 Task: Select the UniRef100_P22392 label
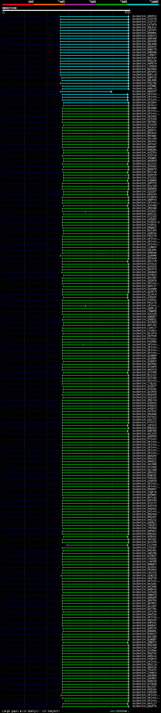coord(144,217)
